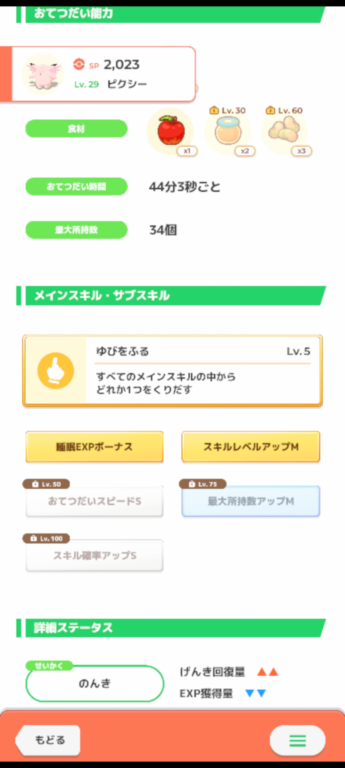Select the 睡眠EXPボーナス sub skill
The image size is (345, 768).
95,447
